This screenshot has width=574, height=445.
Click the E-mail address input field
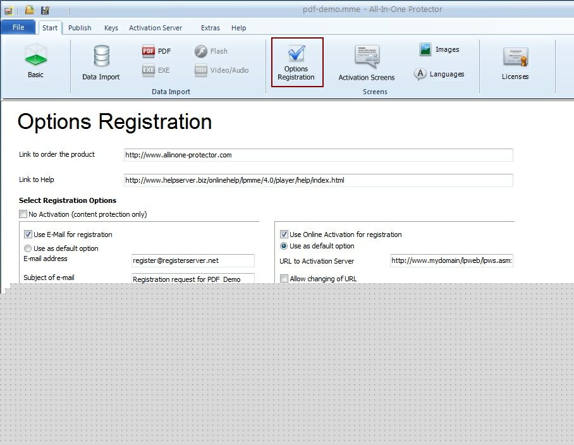point(193,260)
